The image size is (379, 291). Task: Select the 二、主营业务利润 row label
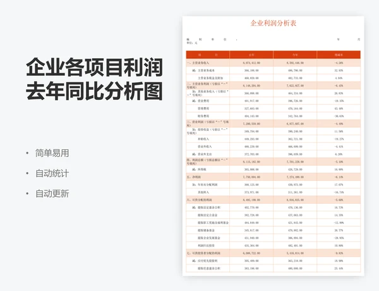[207, 85]
